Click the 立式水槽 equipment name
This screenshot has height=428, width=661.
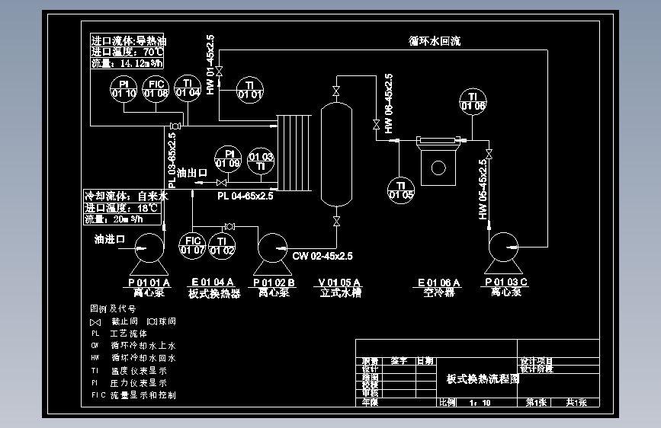(341, 292)
